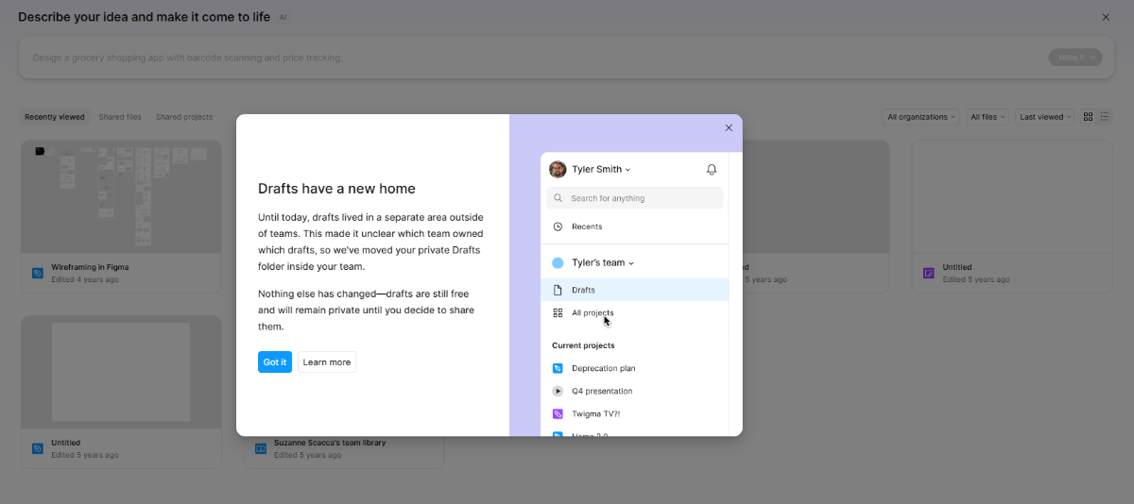The width and height of the screenshot is (1134, 504).
Task: Open the Last viewed sort dropdown
Action: 1045,117
